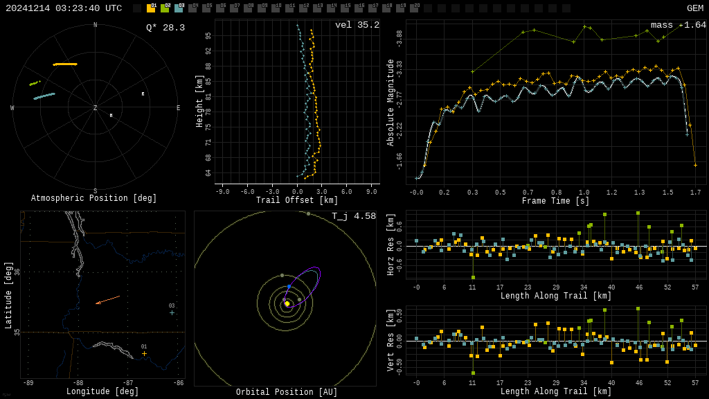
Task: Select the grey station 20 box
Action: (x=414, y=8)
